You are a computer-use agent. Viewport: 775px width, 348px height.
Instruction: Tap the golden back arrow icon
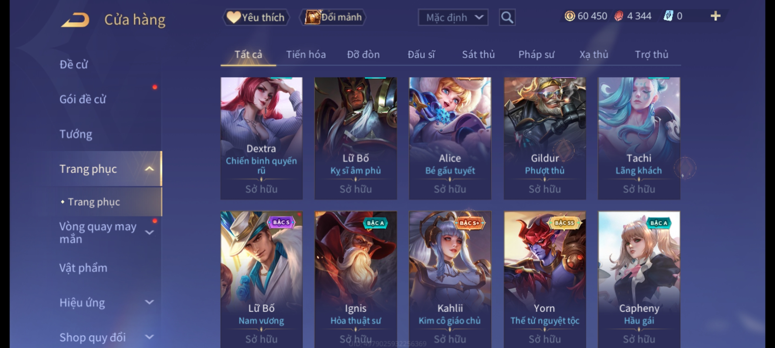[x=75, y=20]
